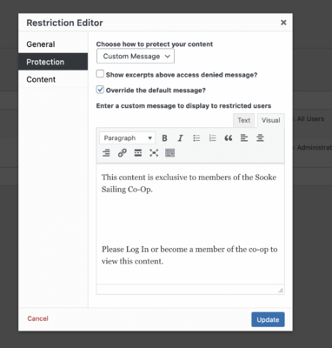Insert a bulleted list
The image size is (332, 348).
pyautogui.click(x=196, y=138)
